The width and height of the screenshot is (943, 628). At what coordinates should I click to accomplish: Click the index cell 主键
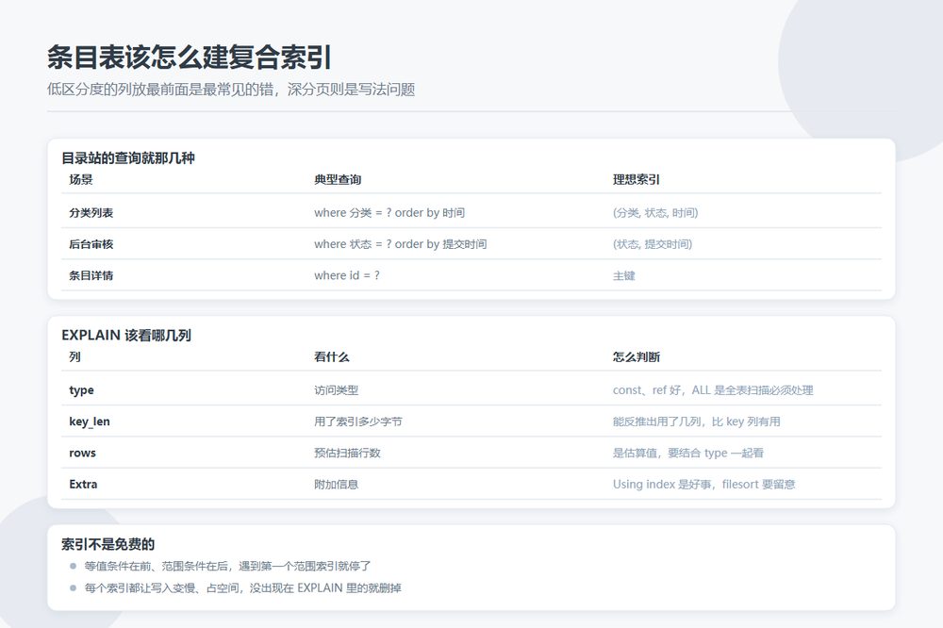[623, 275]
